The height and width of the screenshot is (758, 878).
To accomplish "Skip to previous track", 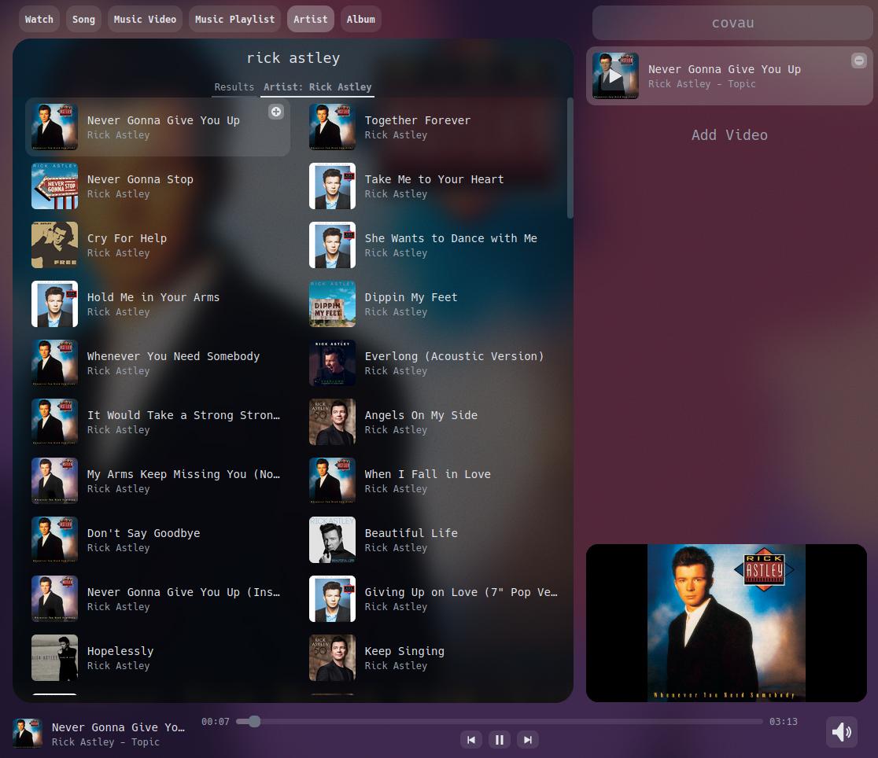I will pyautogui.click(x=471, y=740).
